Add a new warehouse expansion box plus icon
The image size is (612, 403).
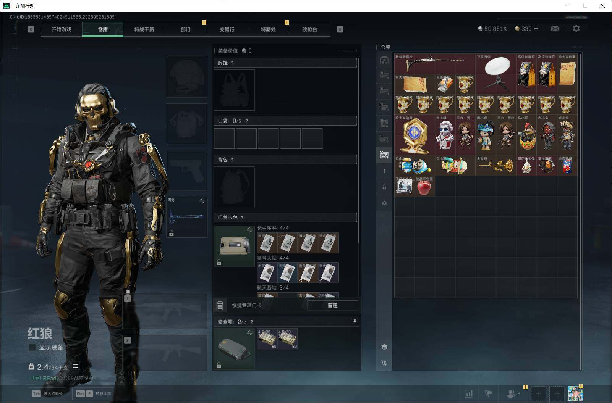[x=384, y=171]
